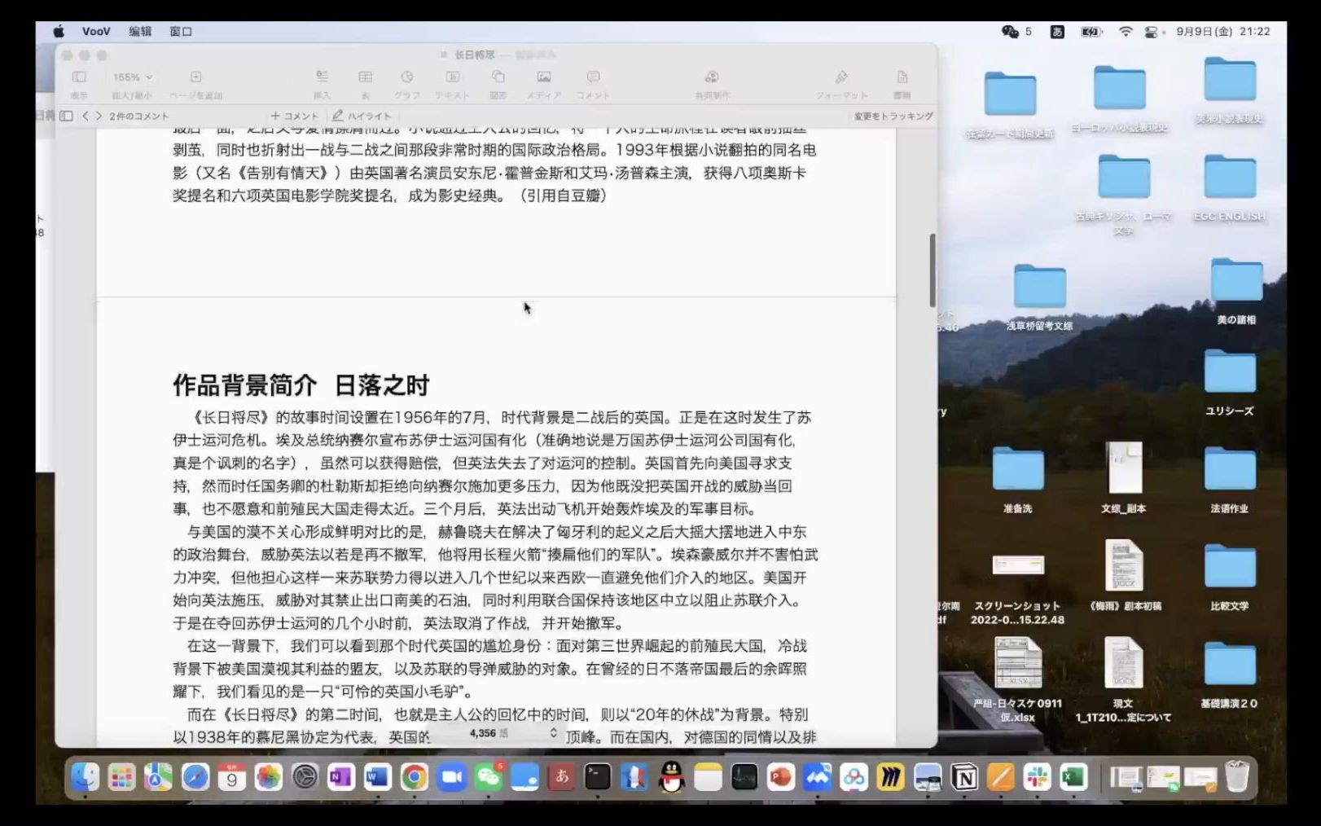Open Photos from the Dock
This screenshot has width=1321, height=826.
coord(269,777)
